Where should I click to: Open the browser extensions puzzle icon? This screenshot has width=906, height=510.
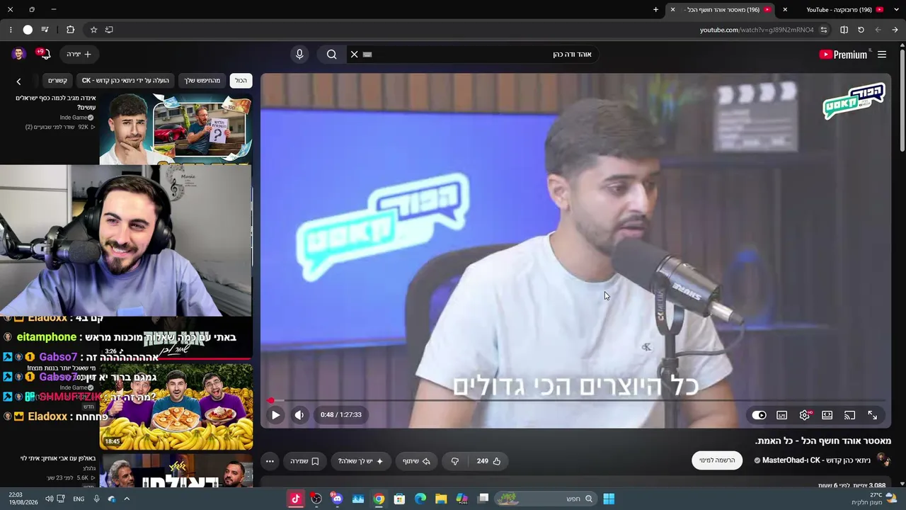[70, 30]
